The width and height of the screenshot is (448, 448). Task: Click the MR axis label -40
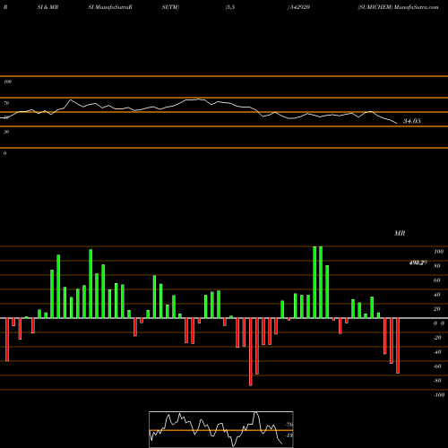tap(437, 352)
